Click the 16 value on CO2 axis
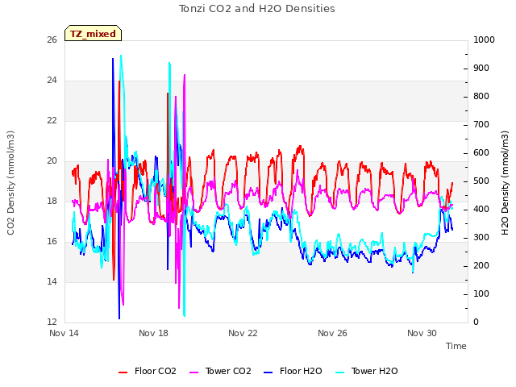Viewport: 516px width, 387px height. pyautogui.click(x=52, y=242)
